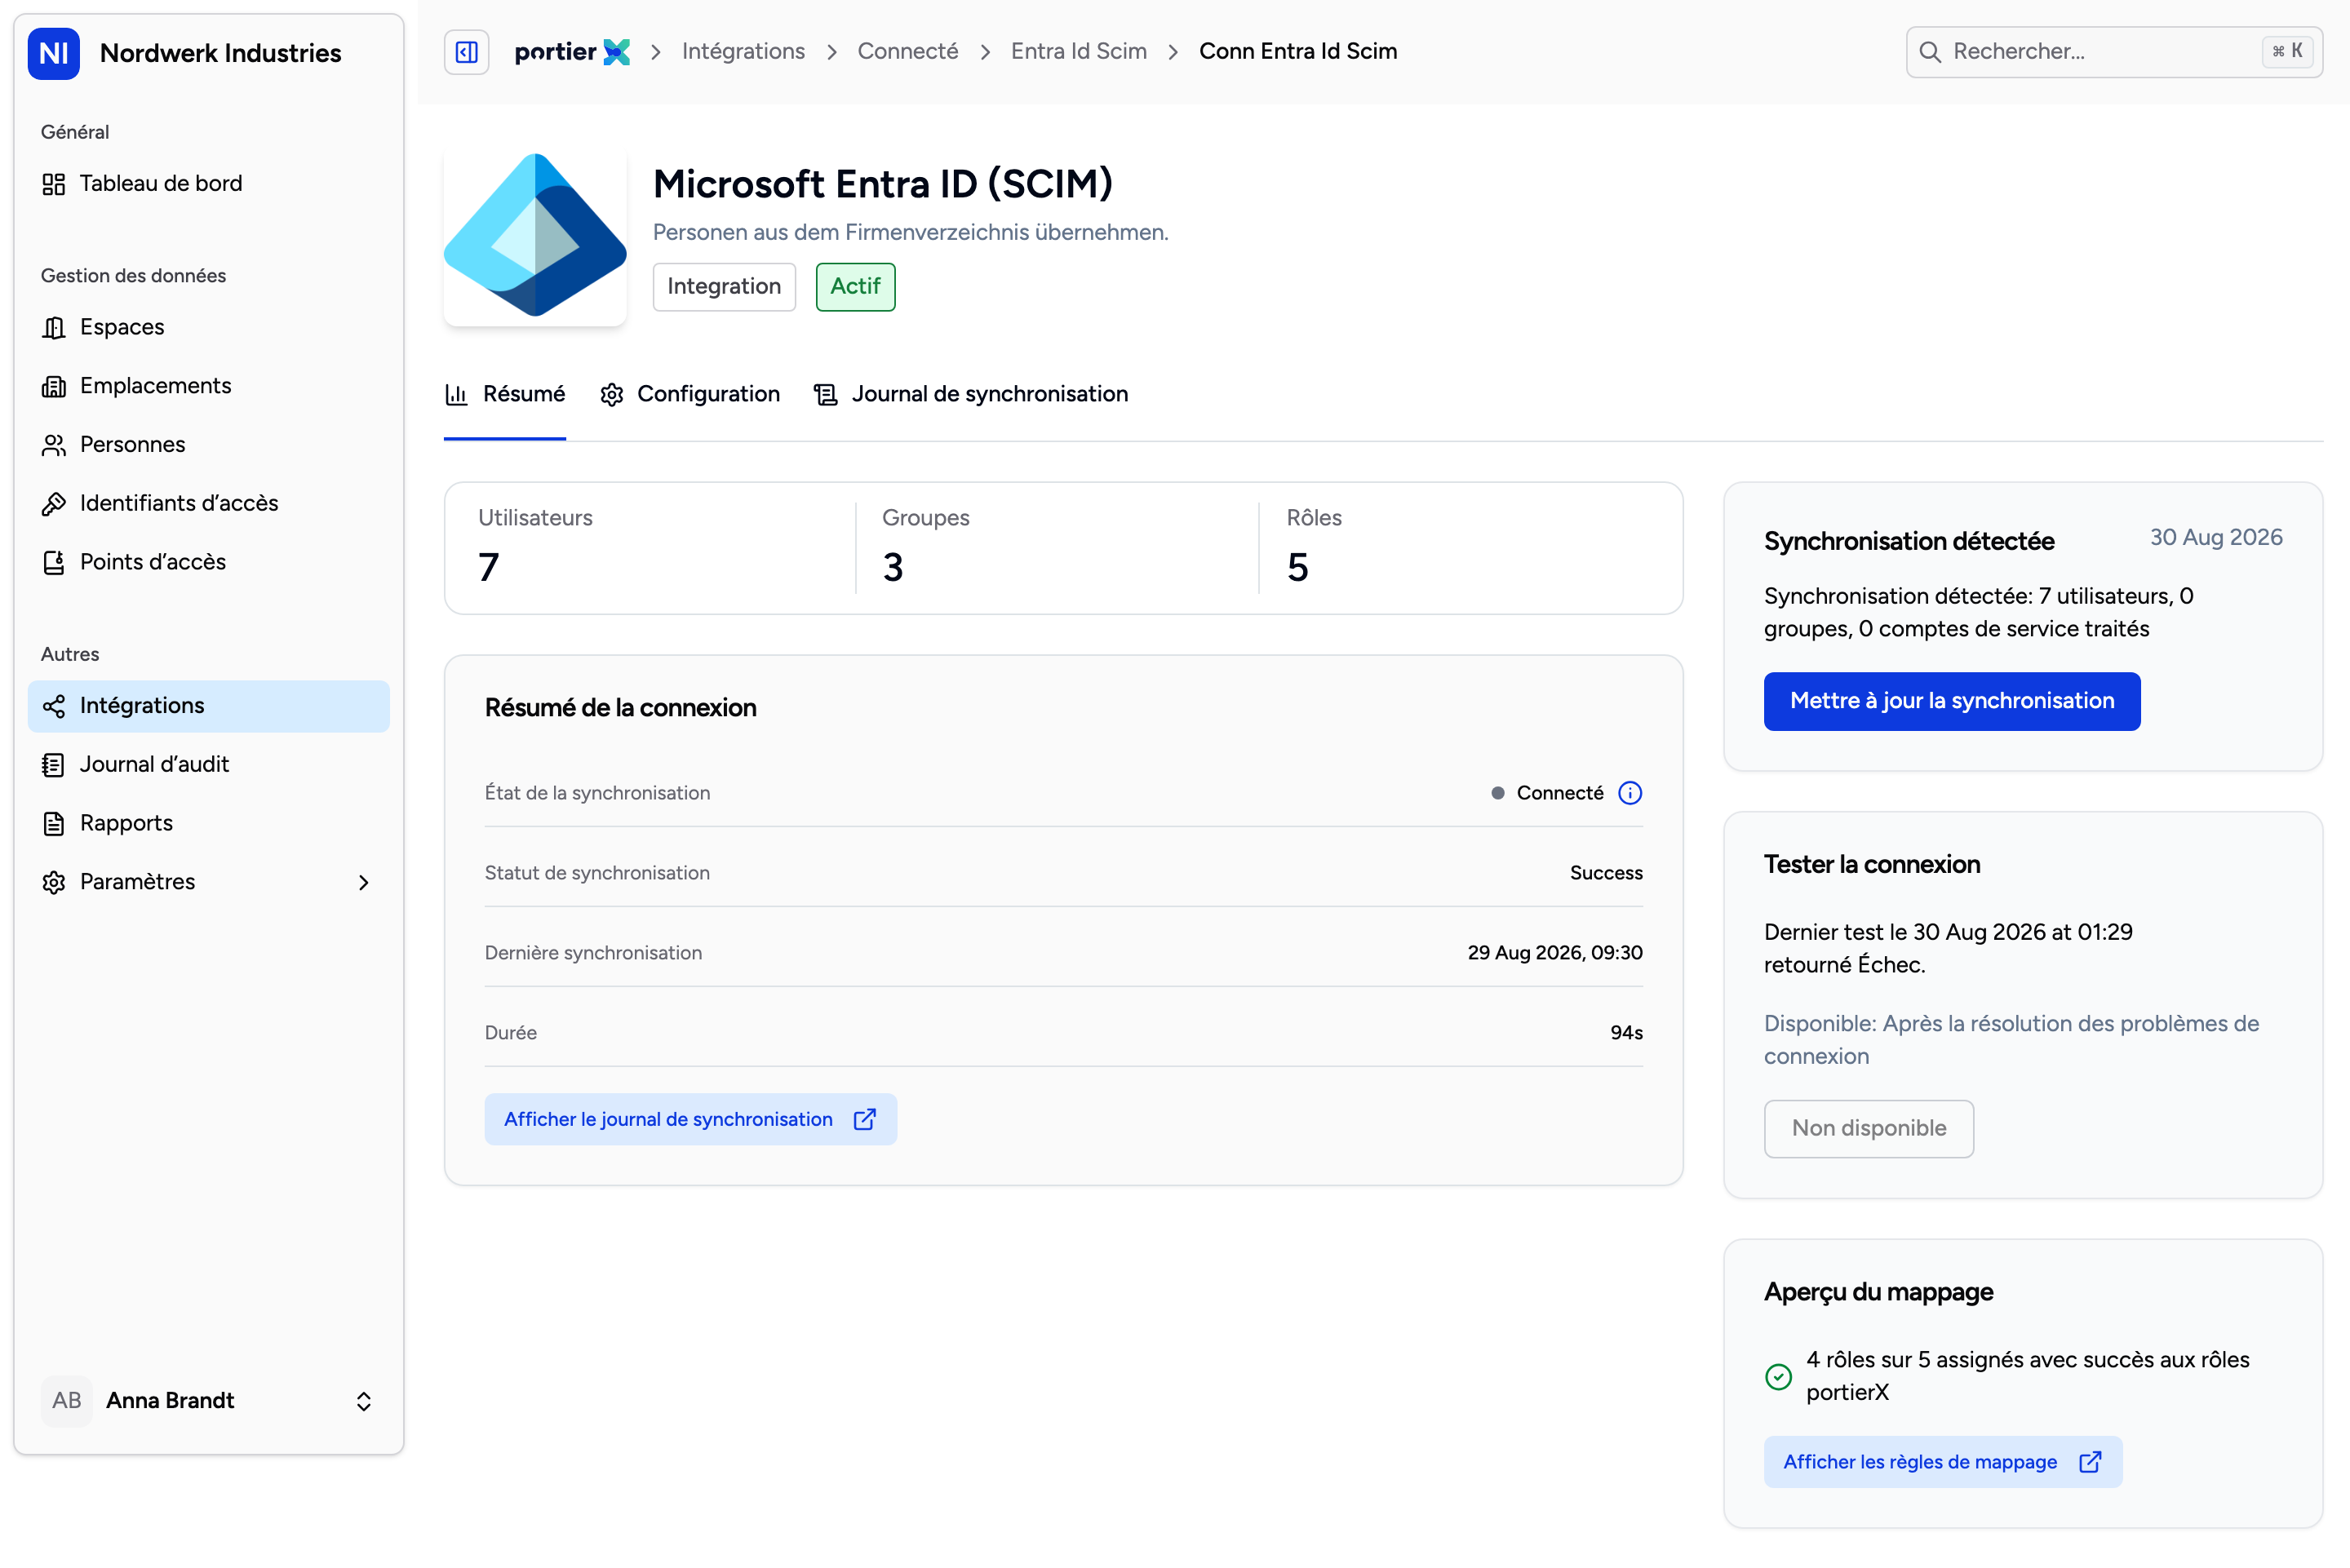Click the Journal de synchronisation scroll icon
This screenshot has width=2350, height=1568.
pos(826,395)
